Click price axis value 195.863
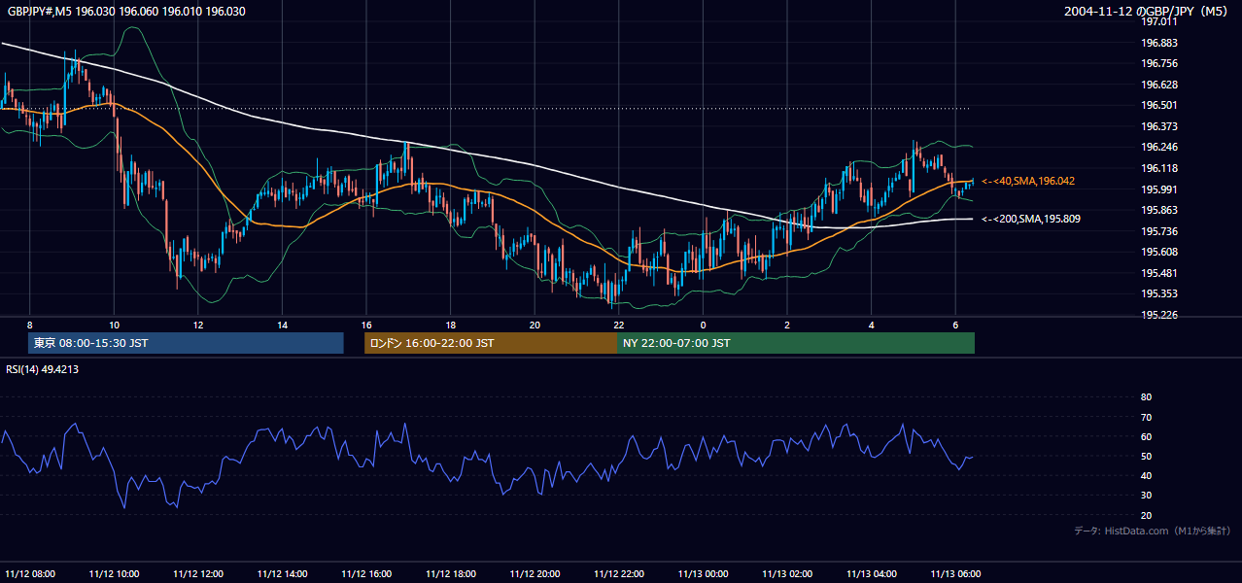This screenshot has width=1242, height=583. (x=1159, y=210)
